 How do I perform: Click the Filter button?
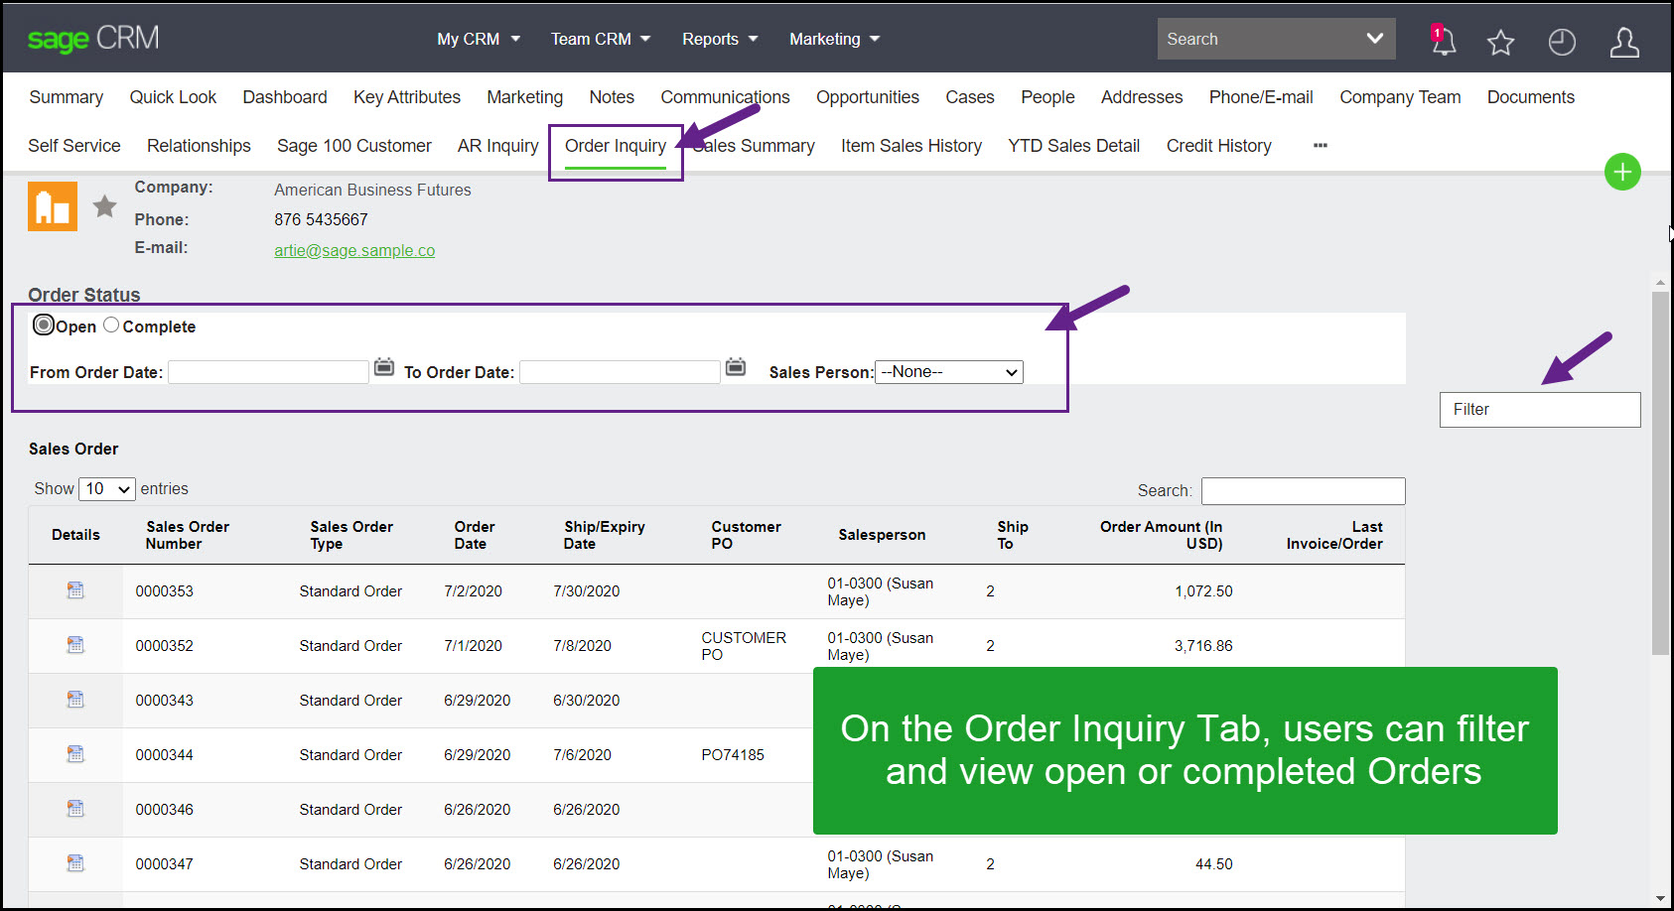[1539, 409]
